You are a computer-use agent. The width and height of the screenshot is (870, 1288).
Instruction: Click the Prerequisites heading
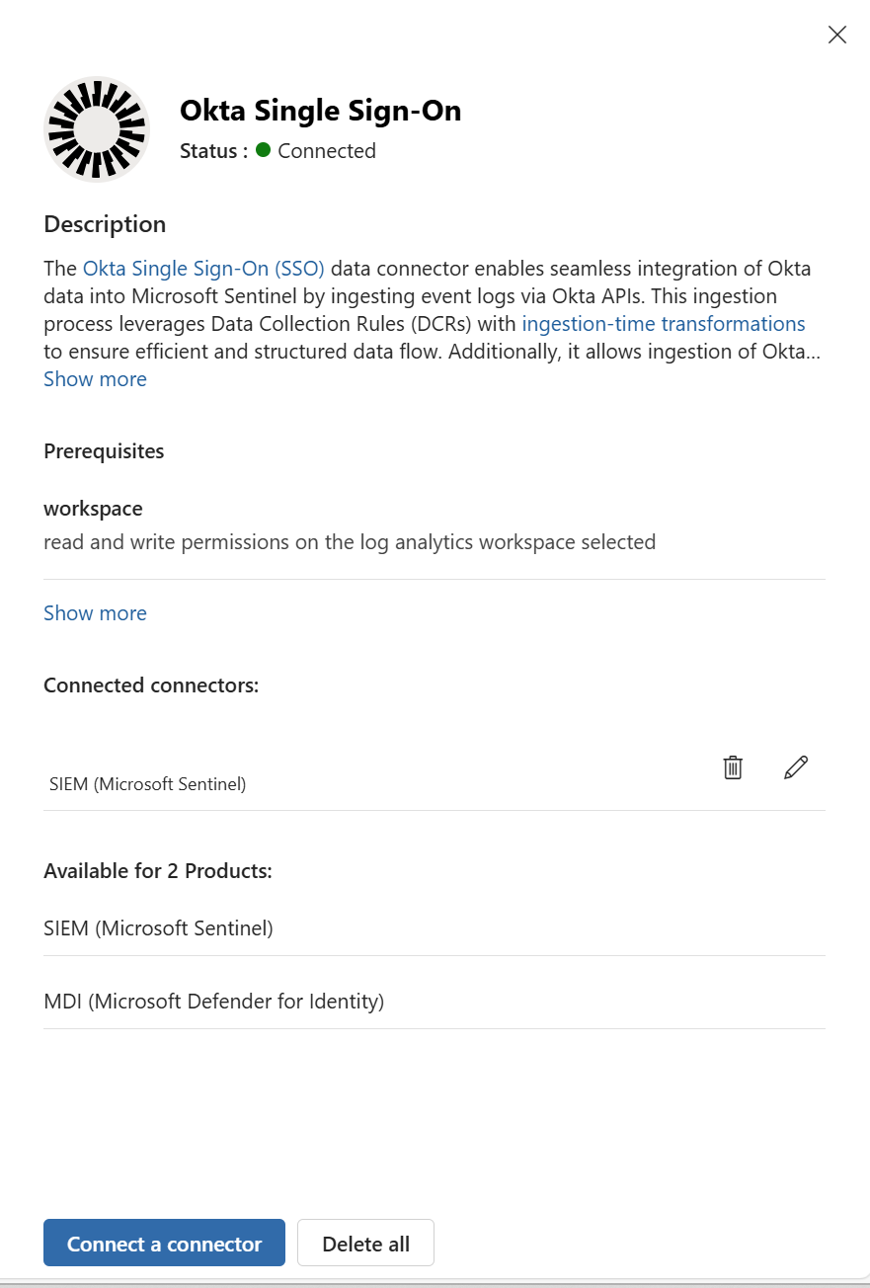click(103, 450)
